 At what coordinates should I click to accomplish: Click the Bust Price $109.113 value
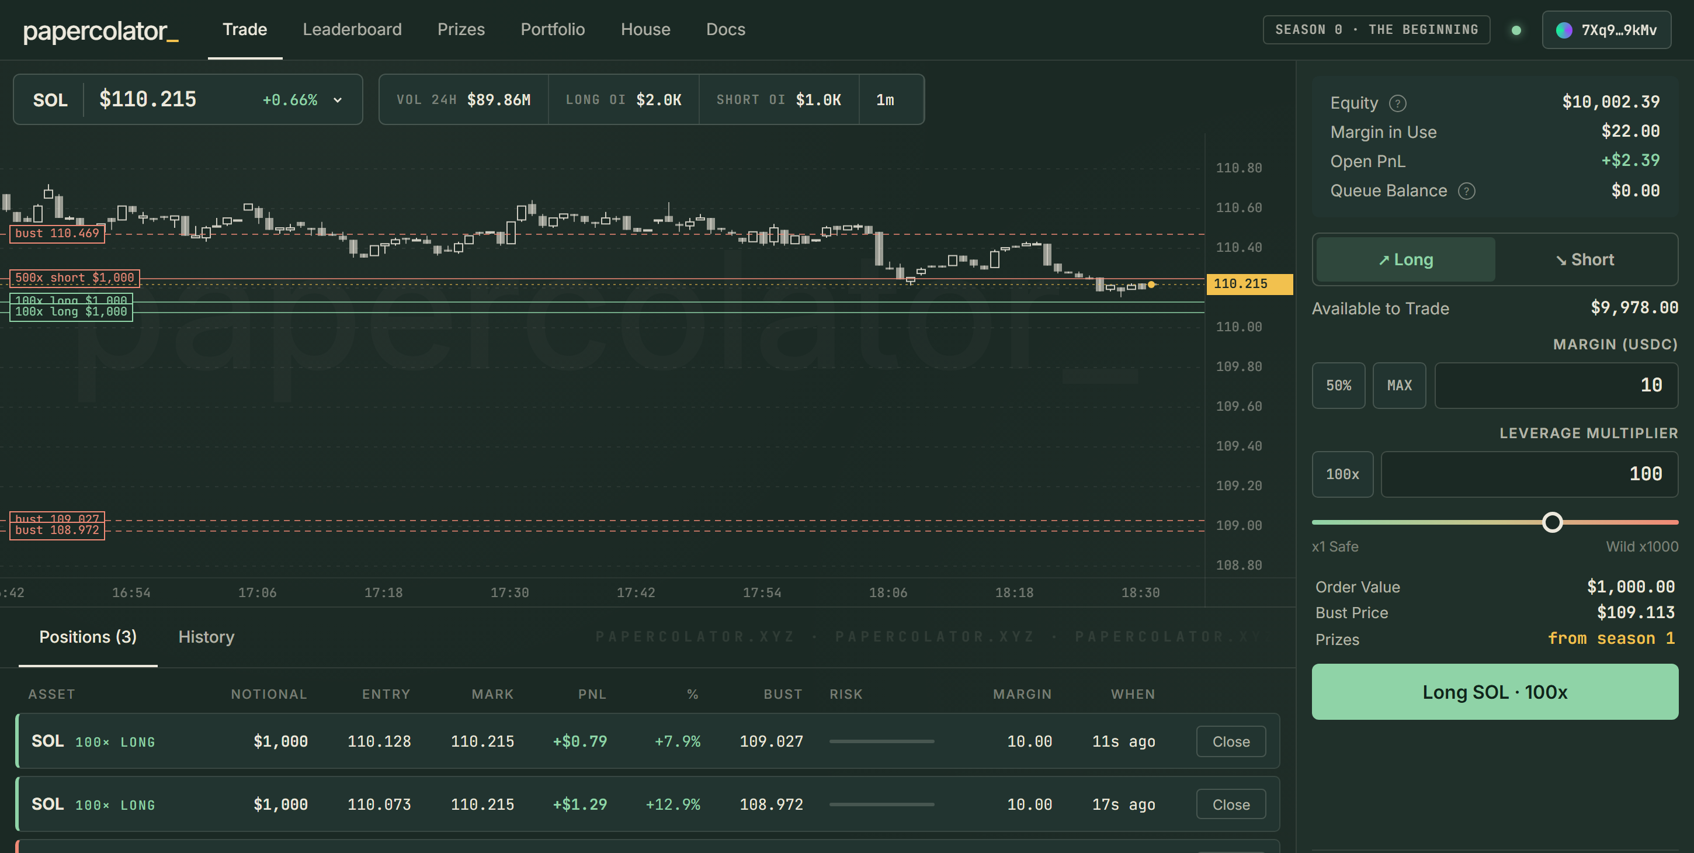click(x=1636, y=612)
